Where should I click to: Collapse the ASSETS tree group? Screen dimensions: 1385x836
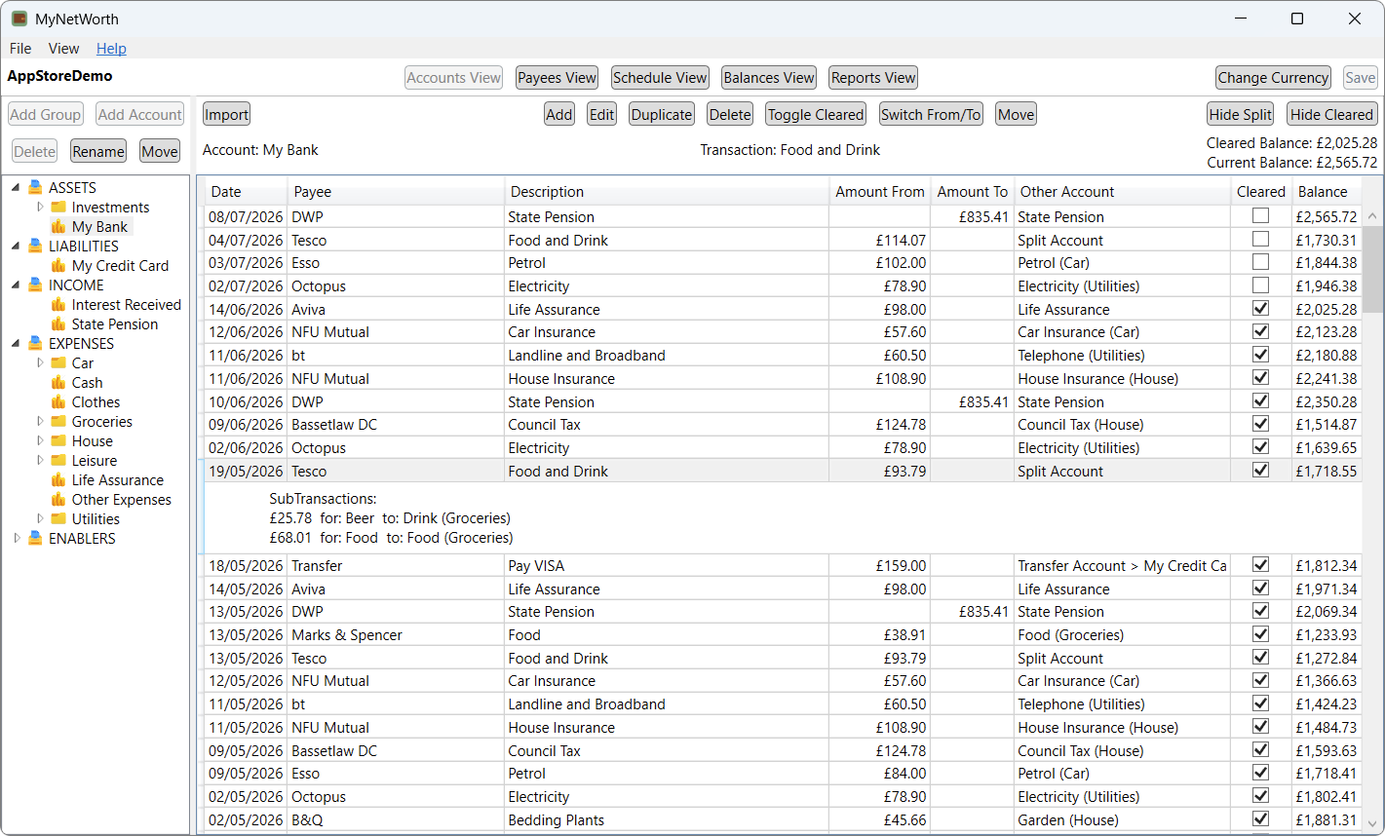coord(16,187)
